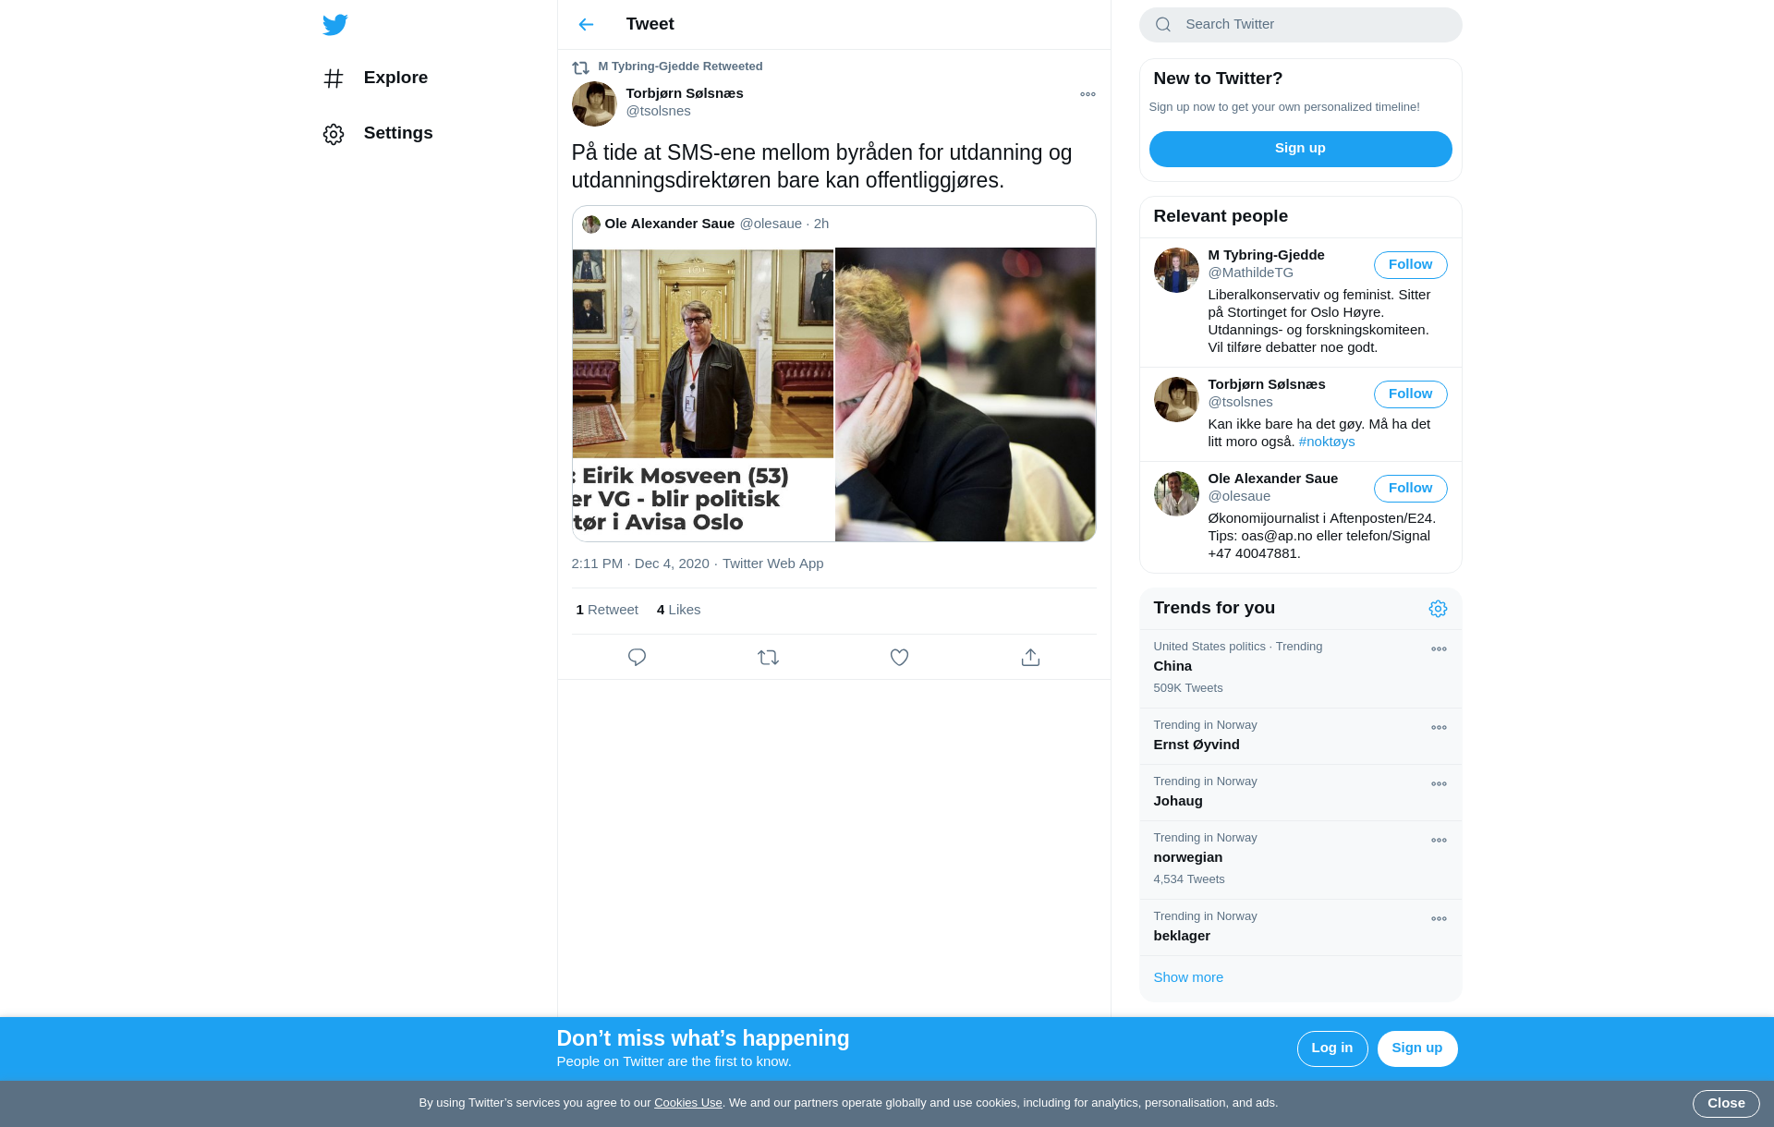The image size is (1774, 1127).
Task: Like the tweet with heart icon
Action: click(x=899, y=658)
